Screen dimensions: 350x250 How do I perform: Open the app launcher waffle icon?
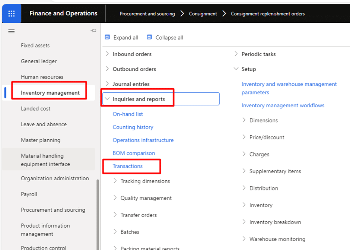coord(12,13)
